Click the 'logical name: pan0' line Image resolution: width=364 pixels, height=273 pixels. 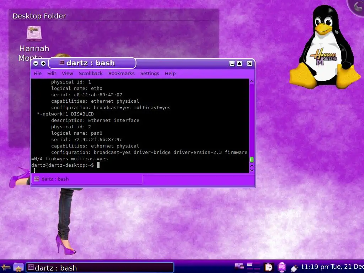tap(77, 133)
